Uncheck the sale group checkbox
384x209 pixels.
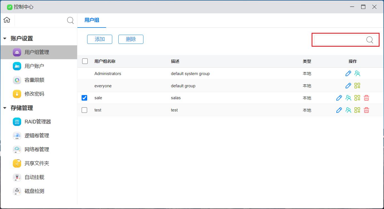tap(84, 98)
